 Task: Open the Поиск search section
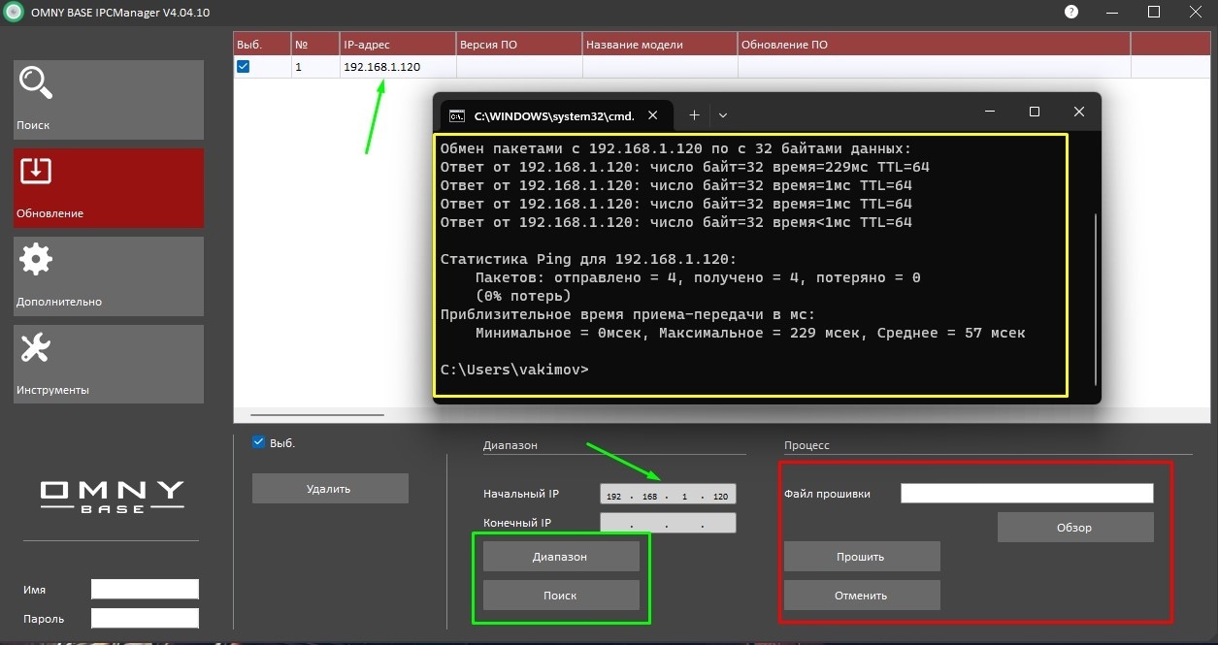109,100
